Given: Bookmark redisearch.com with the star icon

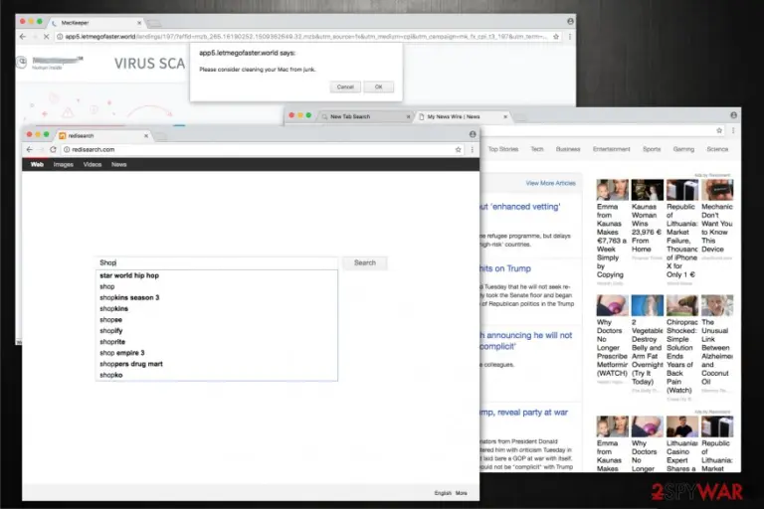Looking at the screenshot, I should [458, 149].
